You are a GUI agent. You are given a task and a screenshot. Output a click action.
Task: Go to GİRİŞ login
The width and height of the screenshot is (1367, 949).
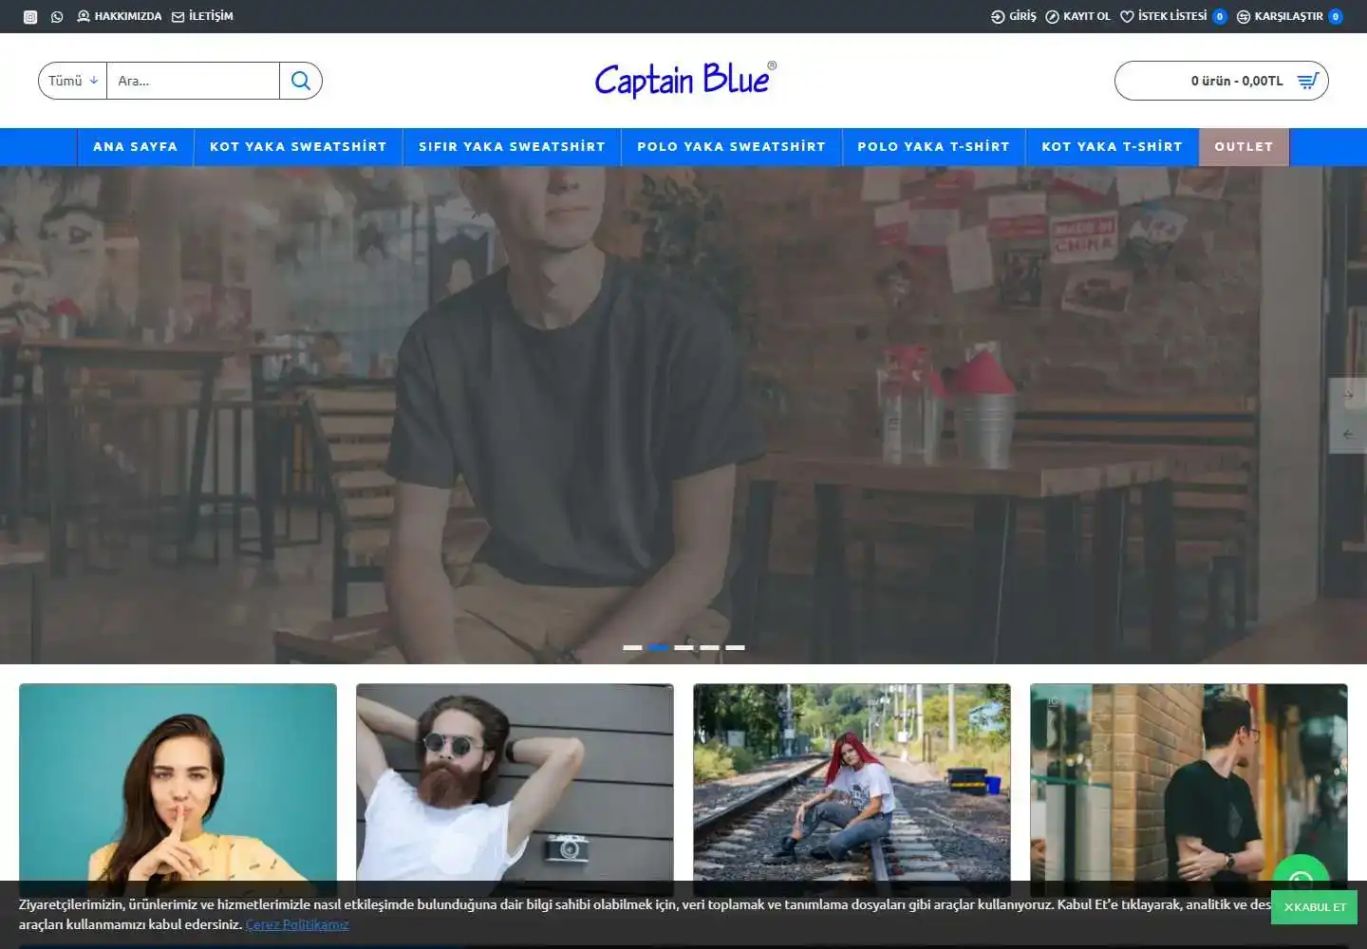[1014, 16]
